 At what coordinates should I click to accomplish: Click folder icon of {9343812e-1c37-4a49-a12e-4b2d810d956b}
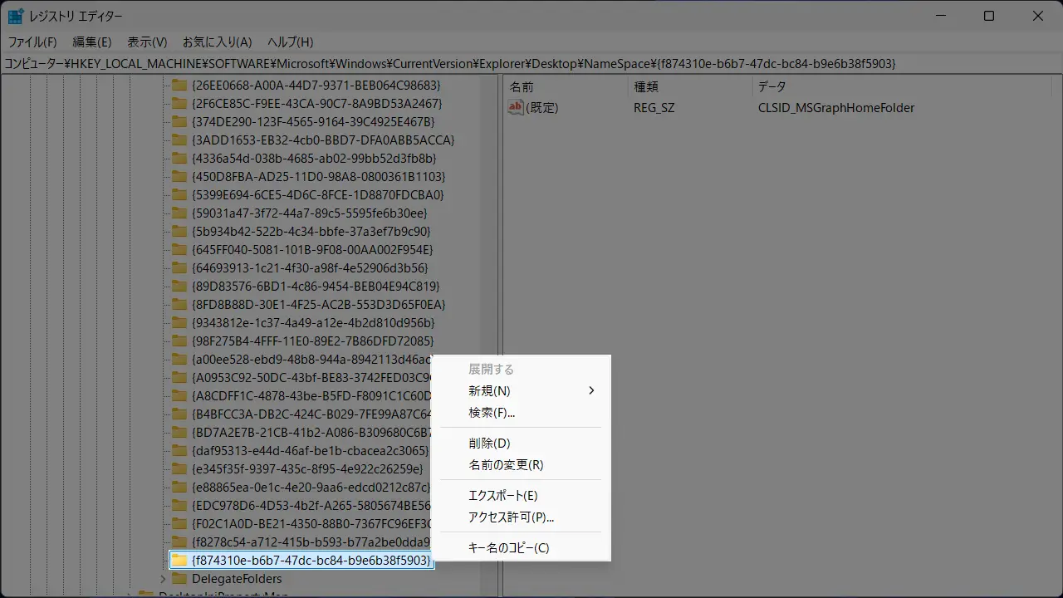click(x=179, y=323)
